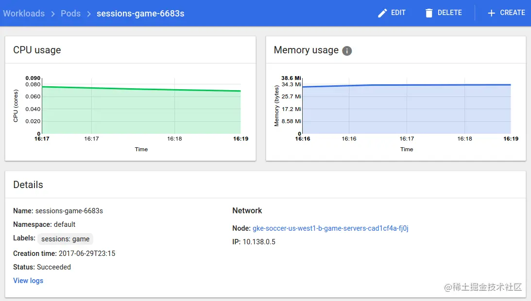531x301 pixels.
Task: Open the Workloads breadcrumb
Action: pos(24,13)
